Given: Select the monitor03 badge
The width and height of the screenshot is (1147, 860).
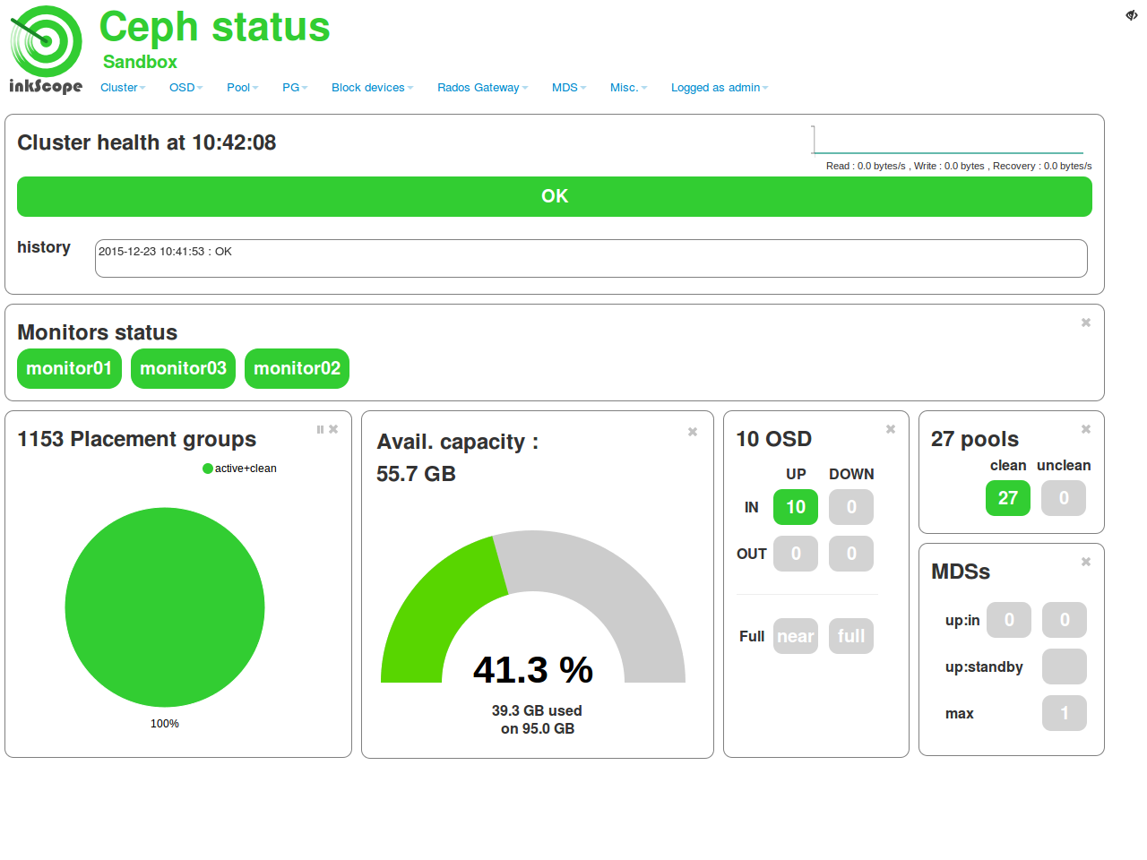Looking at the screenshot, I should [183, 368].
